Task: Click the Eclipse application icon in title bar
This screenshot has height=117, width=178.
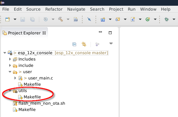Action: (x=2, y=3)
